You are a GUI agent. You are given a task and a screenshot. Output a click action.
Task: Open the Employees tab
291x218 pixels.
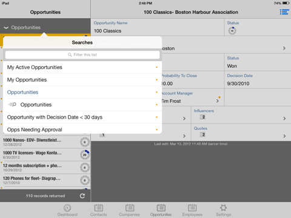192,210
